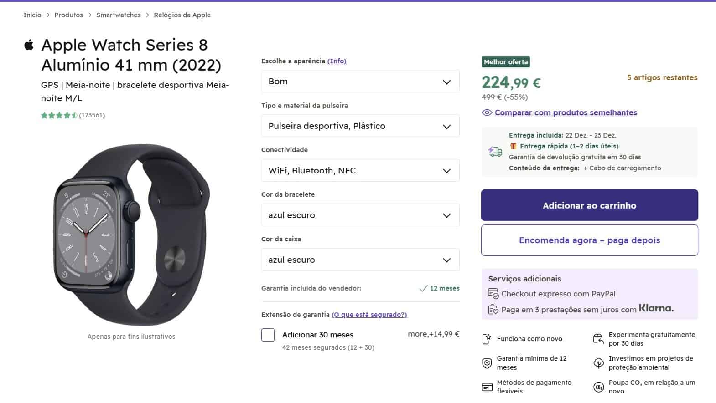The height and width of the screenshot is (403, 716).
Task: Open the 'Bom' appearance dropdown
Action: coord(360,82)
